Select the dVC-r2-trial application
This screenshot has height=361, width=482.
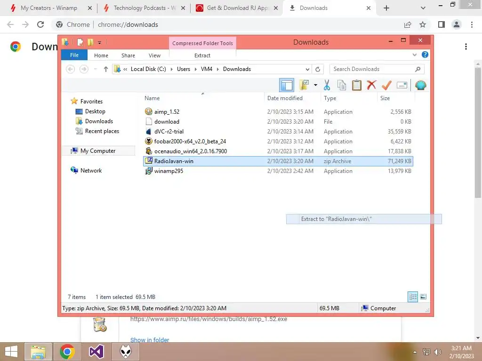coord(278,132)
